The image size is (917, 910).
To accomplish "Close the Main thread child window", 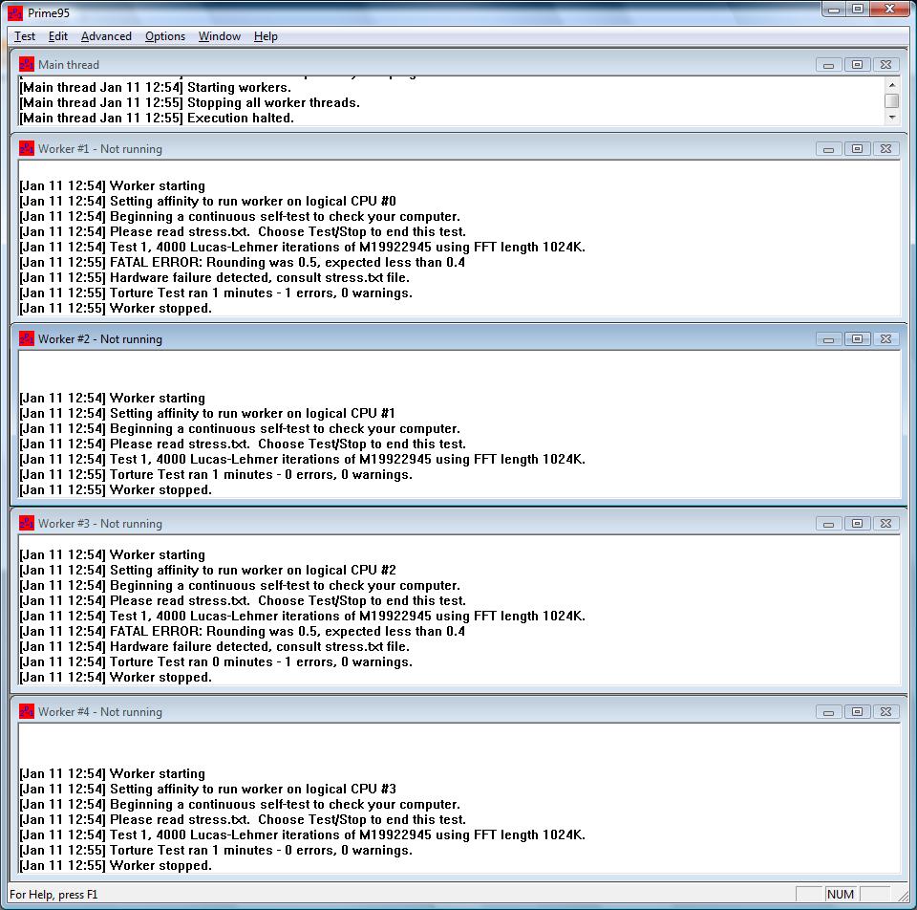I will click(x=886, y=65).
